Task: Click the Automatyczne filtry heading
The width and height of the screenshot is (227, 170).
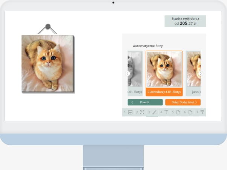Action: pos(150,46)
